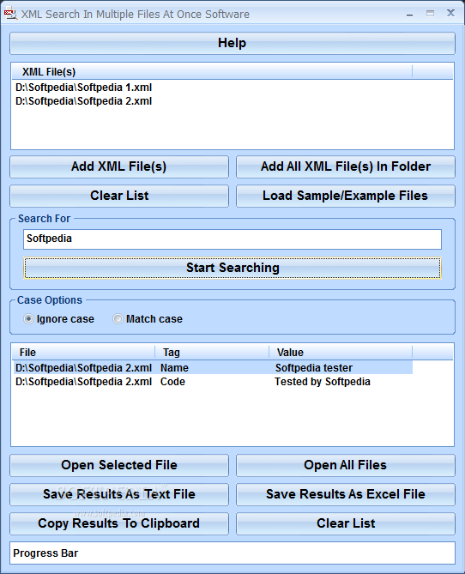Click the Progress Bar area

coord(232,553)
